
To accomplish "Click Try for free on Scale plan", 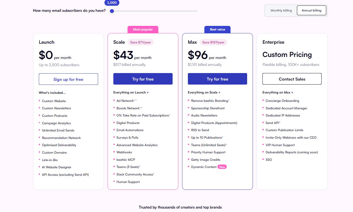I will click(143, 79).
